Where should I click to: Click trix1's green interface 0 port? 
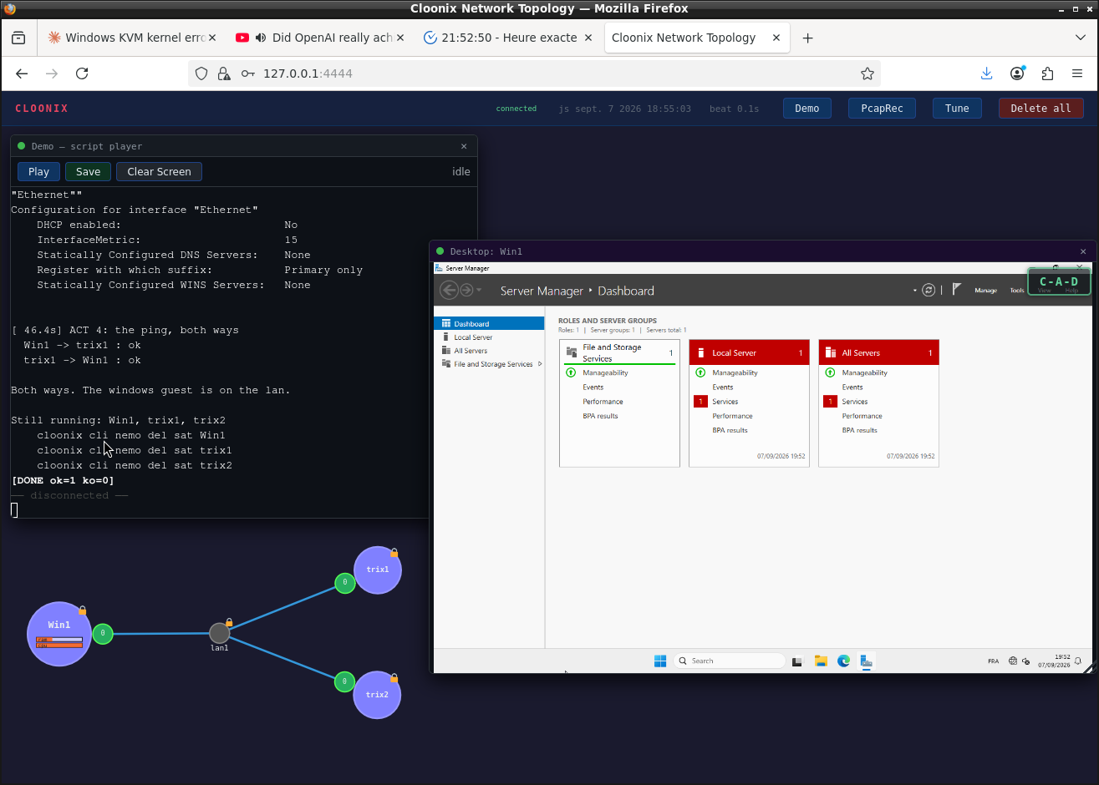point(344,583)
